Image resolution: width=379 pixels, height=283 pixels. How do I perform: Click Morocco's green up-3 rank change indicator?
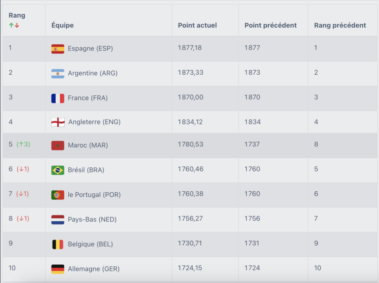23,145
